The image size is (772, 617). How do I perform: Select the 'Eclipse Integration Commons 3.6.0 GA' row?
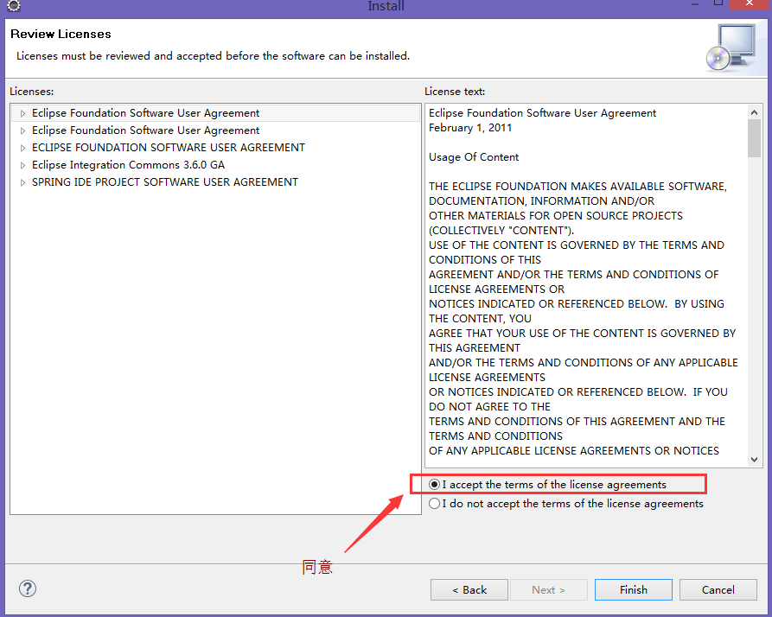point(215,165)
